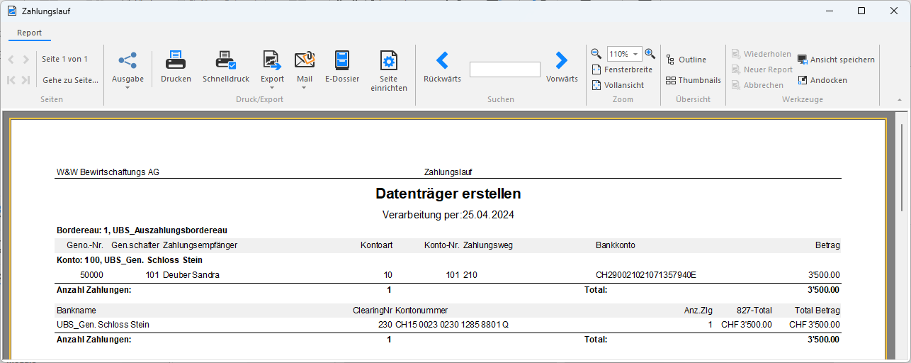Fit to Fensterbreite
Screen dimensions: 911x363
click(622, 69)
